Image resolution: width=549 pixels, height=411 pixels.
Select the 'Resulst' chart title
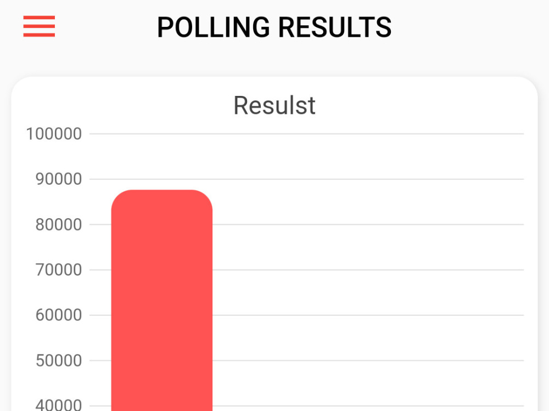[x=274, y=105]
